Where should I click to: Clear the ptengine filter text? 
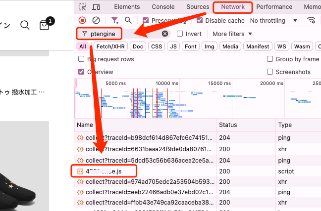(x=165, y=34)
